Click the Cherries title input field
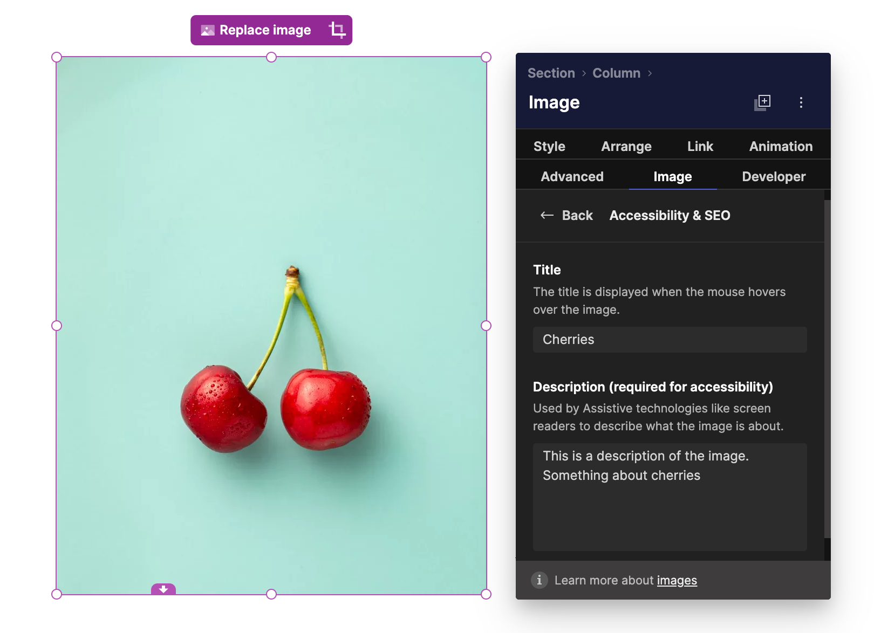The image size is (874, 633). pos(670,340)
